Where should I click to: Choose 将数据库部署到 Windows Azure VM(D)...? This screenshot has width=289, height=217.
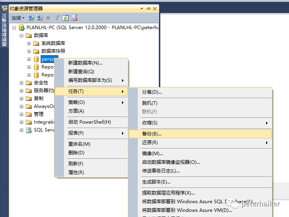coord(200,210)
